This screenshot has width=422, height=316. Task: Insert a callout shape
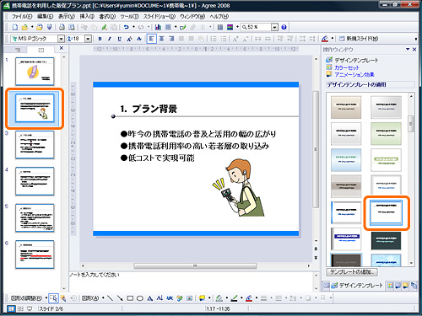click(202, 298)
